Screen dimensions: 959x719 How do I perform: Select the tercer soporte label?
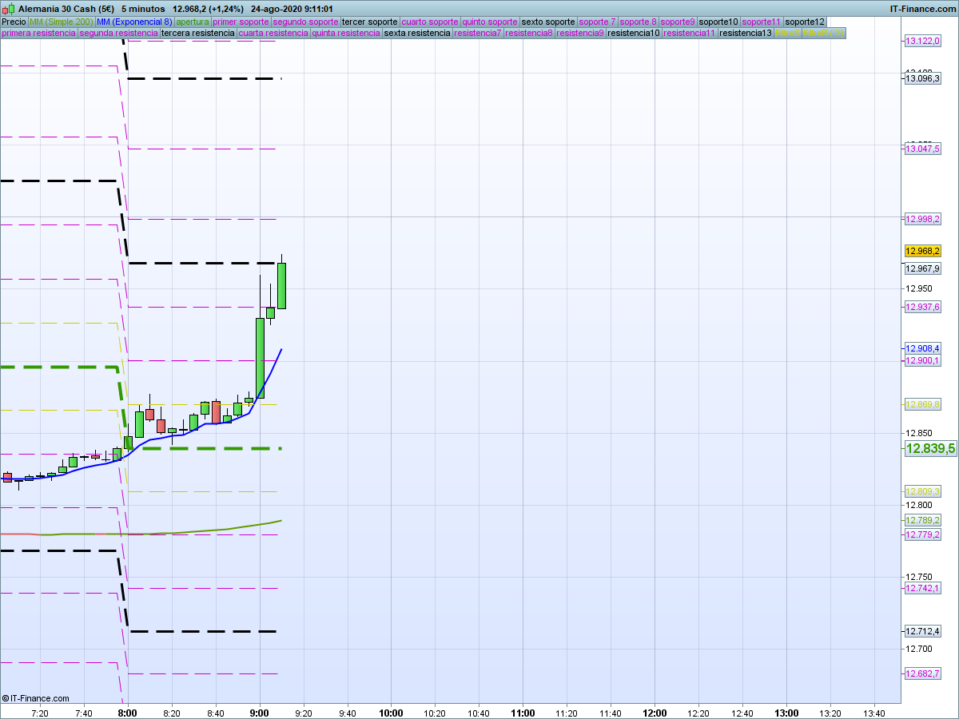(369, 22)
